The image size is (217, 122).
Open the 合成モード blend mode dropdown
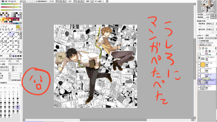pos(211,35)
